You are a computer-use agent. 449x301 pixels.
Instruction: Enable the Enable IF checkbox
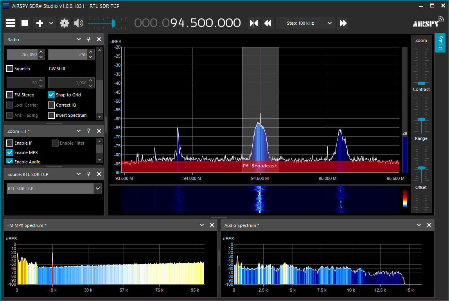pyautogui.click(x=10, y=143)
